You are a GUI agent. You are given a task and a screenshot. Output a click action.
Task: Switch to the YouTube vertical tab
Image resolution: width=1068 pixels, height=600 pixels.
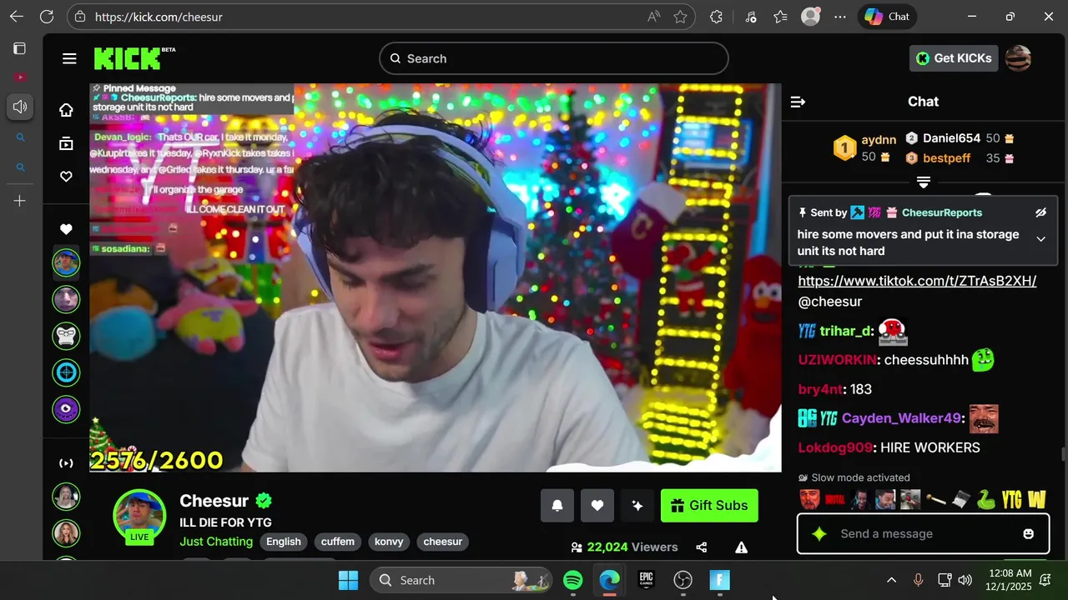pyautogui.click(x=20, y=77)
